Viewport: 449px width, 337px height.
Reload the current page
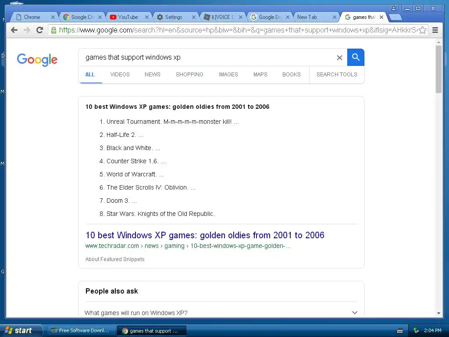point(40,30)
